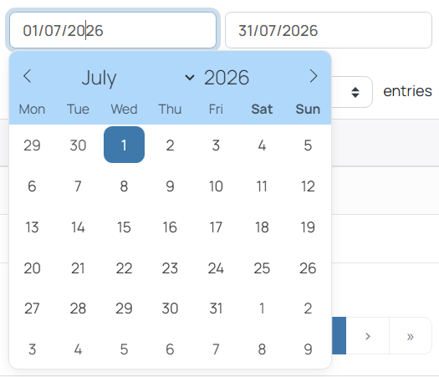
Task: Go to previous month in calendar
Action: (27, 76)
